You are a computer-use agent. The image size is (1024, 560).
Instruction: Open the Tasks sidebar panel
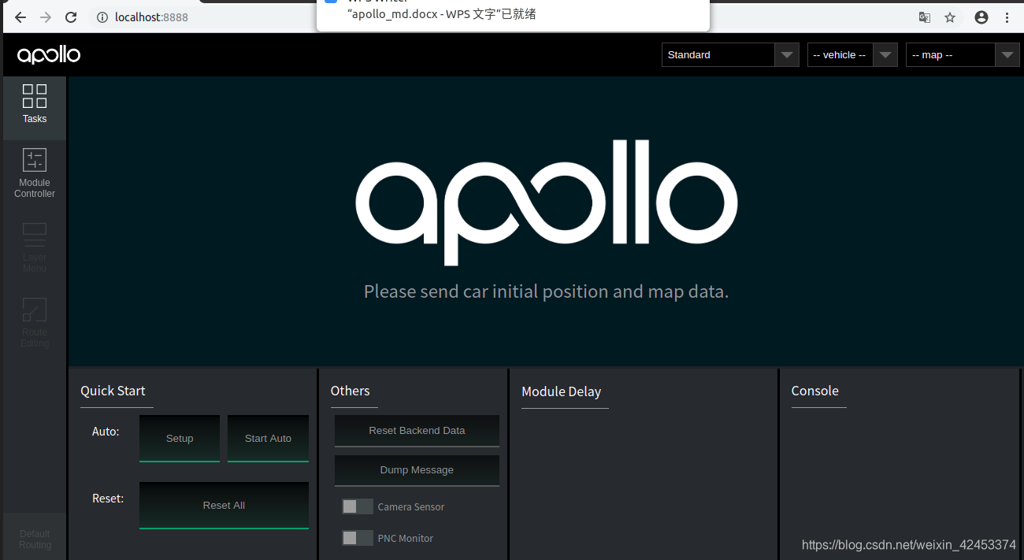click(x=35, y=109)
